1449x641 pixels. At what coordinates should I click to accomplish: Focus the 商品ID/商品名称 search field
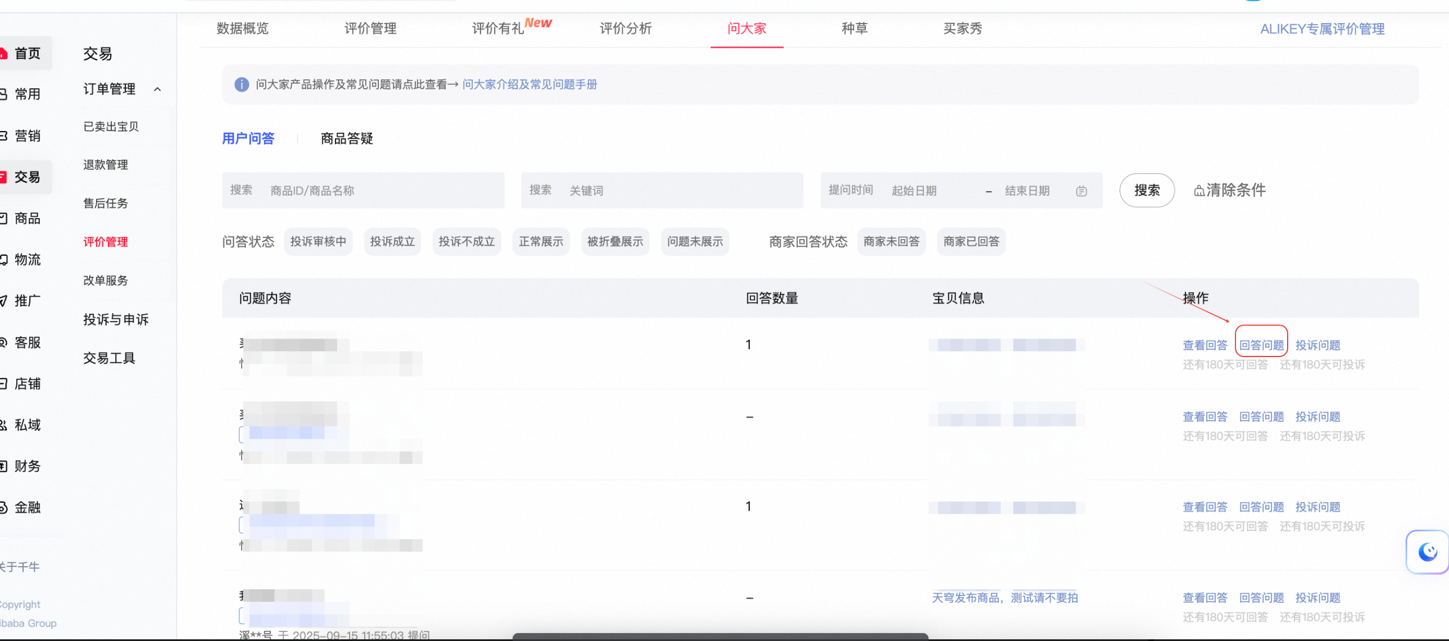[x=363, y=190]
